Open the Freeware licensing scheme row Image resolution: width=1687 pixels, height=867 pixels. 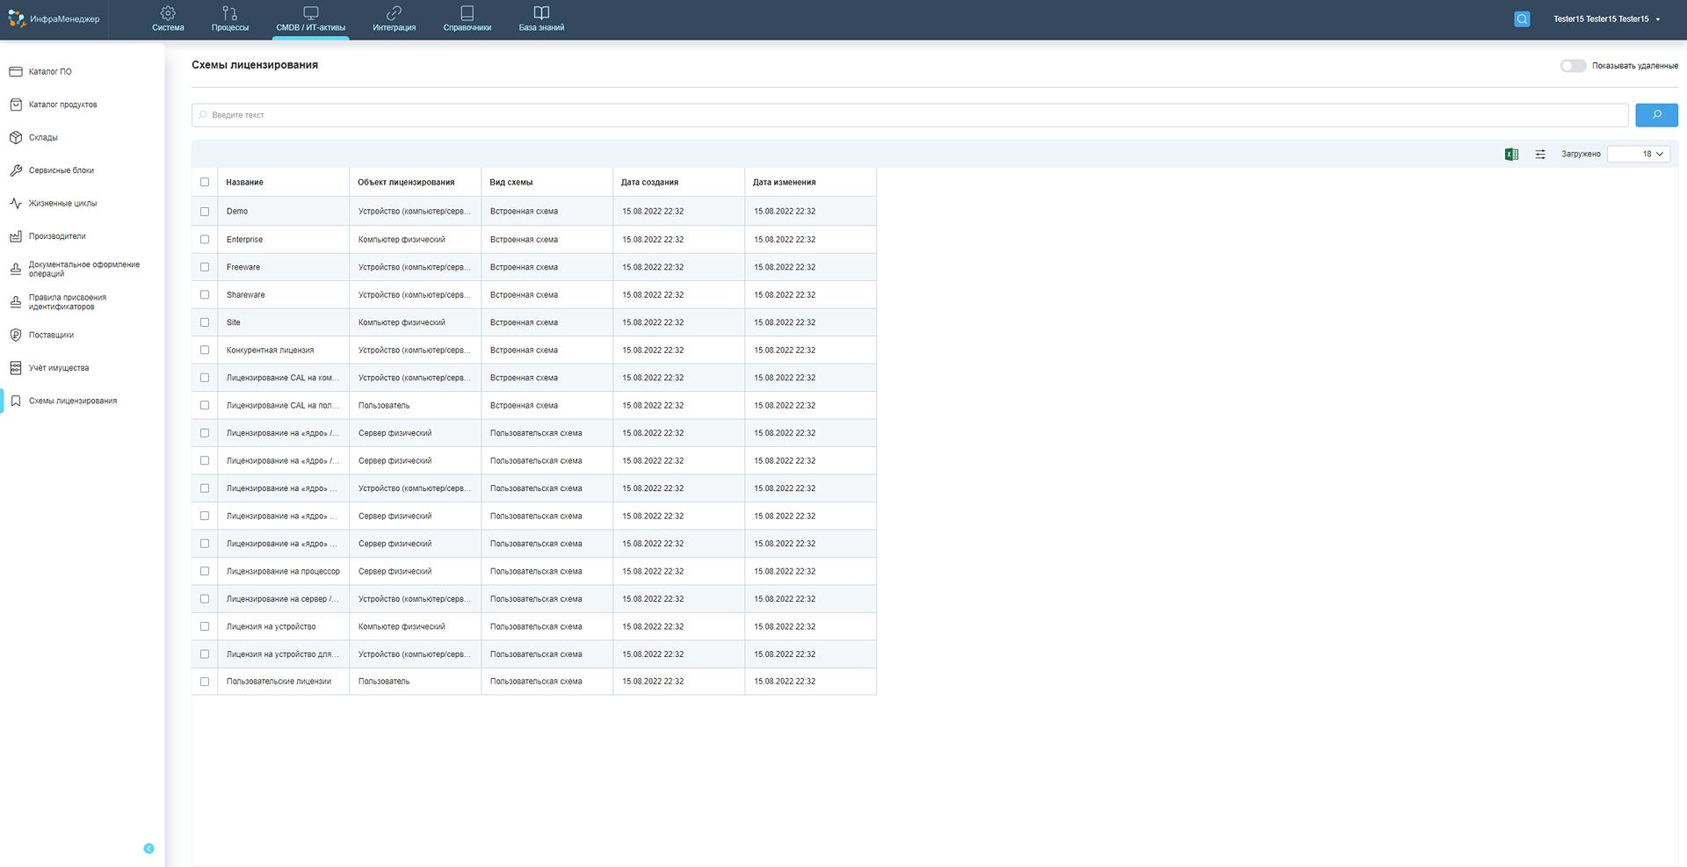click(243, 267)
